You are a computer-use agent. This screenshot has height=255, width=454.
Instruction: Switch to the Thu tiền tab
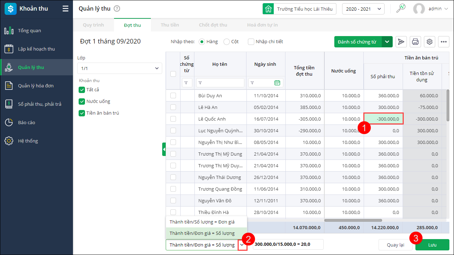tap(170, 25)
